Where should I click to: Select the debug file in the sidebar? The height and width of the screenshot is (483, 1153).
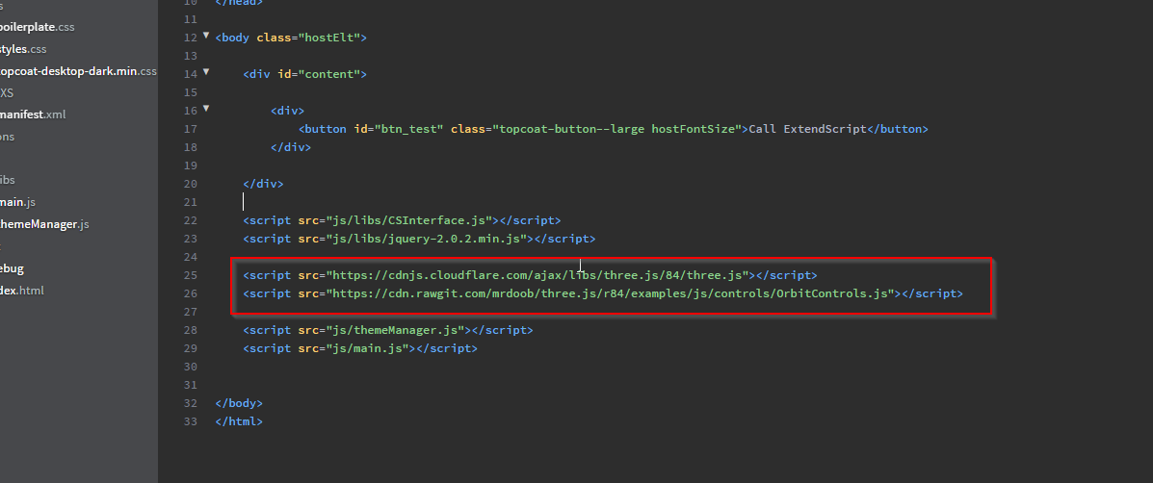click(x=12, y=268)
